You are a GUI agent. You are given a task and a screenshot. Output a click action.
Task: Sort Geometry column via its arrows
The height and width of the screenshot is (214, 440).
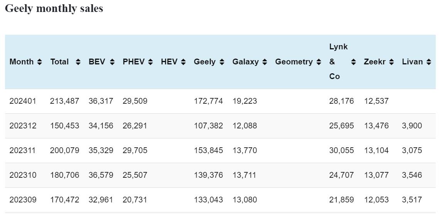[318, 62]
